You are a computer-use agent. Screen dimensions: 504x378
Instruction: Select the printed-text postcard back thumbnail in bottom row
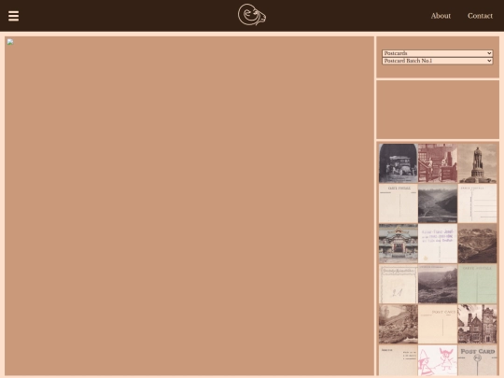398,360
